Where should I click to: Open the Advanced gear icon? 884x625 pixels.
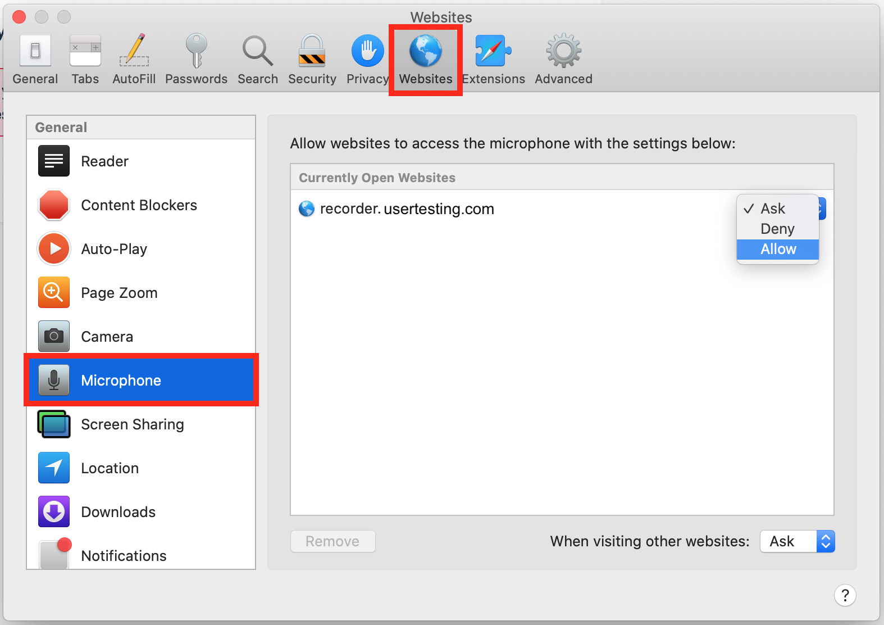pos(564,51)
